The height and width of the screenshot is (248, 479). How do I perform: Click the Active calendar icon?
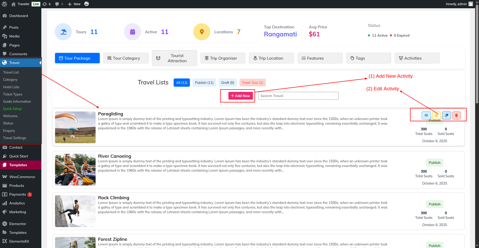pyautogui.click(x=133, y=32)
